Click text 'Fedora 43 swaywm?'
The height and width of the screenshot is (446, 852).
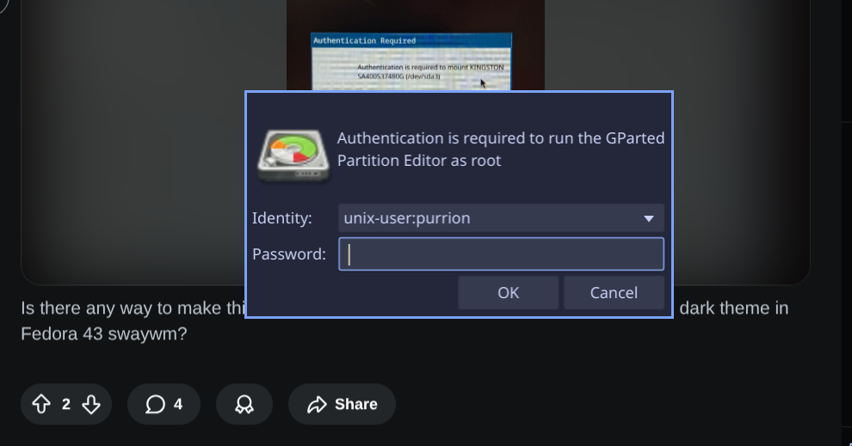[x=104, y=333]
